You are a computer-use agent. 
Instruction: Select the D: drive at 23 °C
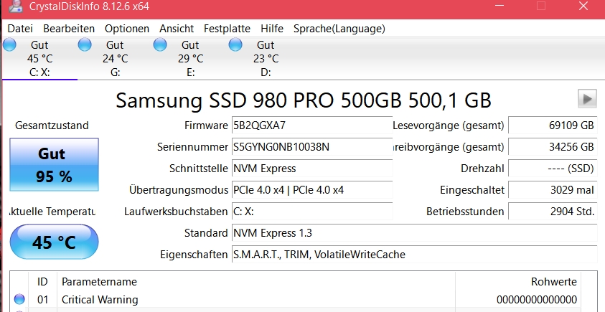266,59
